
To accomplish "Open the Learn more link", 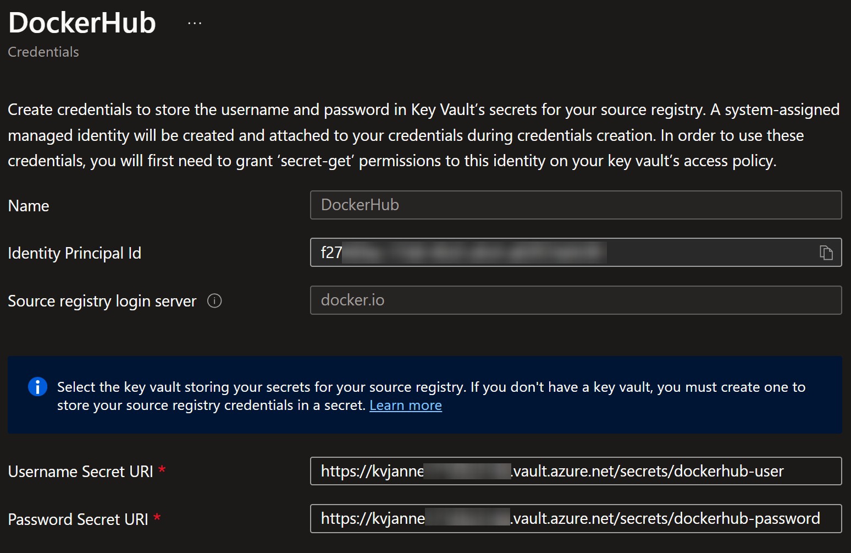I will pyautogui.click(x=406, y=406).
